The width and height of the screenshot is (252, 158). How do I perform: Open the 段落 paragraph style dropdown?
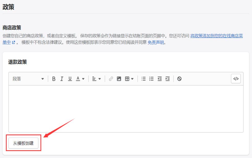pyautogui.click(x=28, y=79)
